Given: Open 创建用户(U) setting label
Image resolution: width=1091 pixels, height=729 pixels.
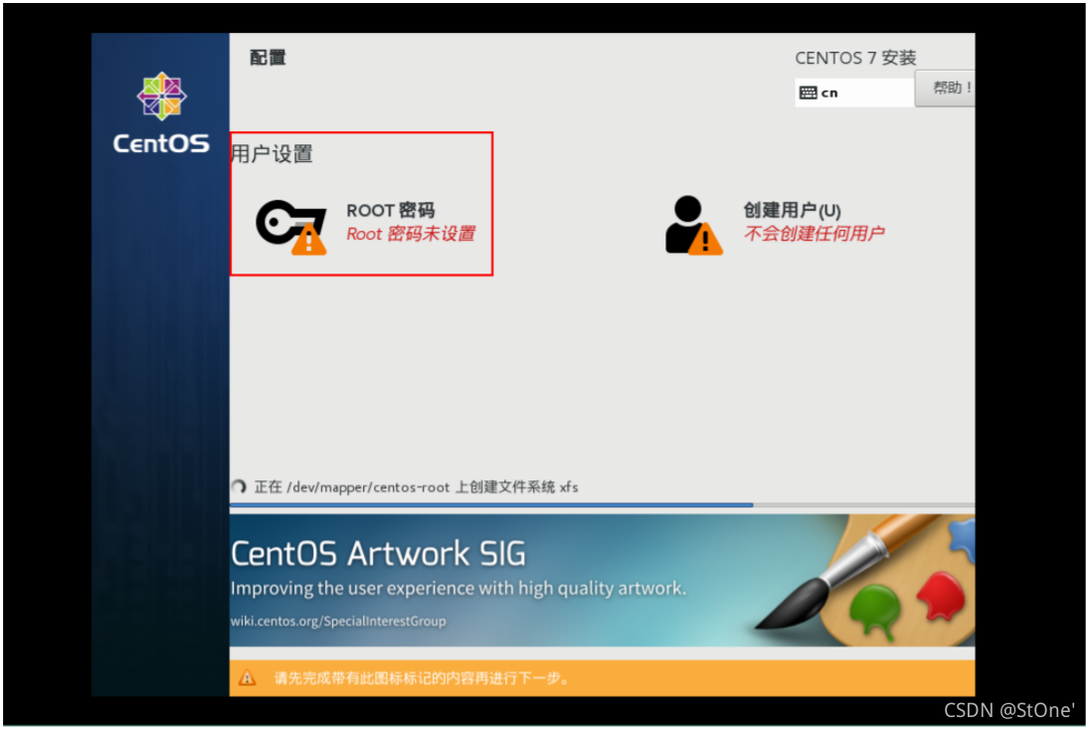Looking at the screenshot, I should click(792, 210).
